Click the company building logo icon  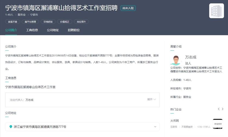click(216, 11)
